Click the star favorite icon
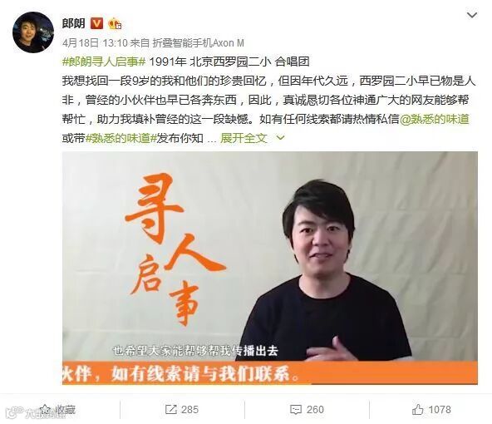Image resolution: width=492 pixels, height=424 pixels. tap(45, 409)
